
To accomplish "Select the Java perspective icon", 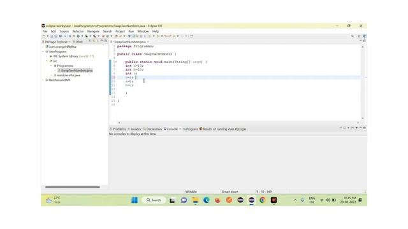I will tap(364, 36).
